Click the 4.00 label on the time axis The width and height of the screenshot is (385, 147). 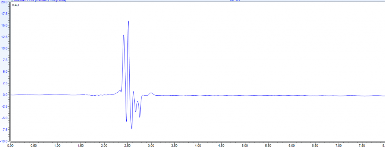click(x=198, y=145)
